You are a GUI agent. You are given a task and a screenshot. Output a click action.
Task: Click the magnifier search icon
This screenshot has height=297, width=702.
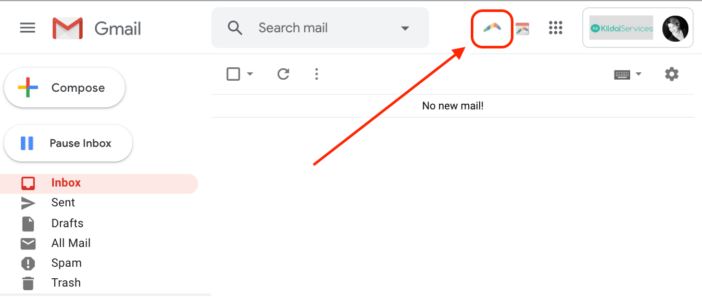235,28
